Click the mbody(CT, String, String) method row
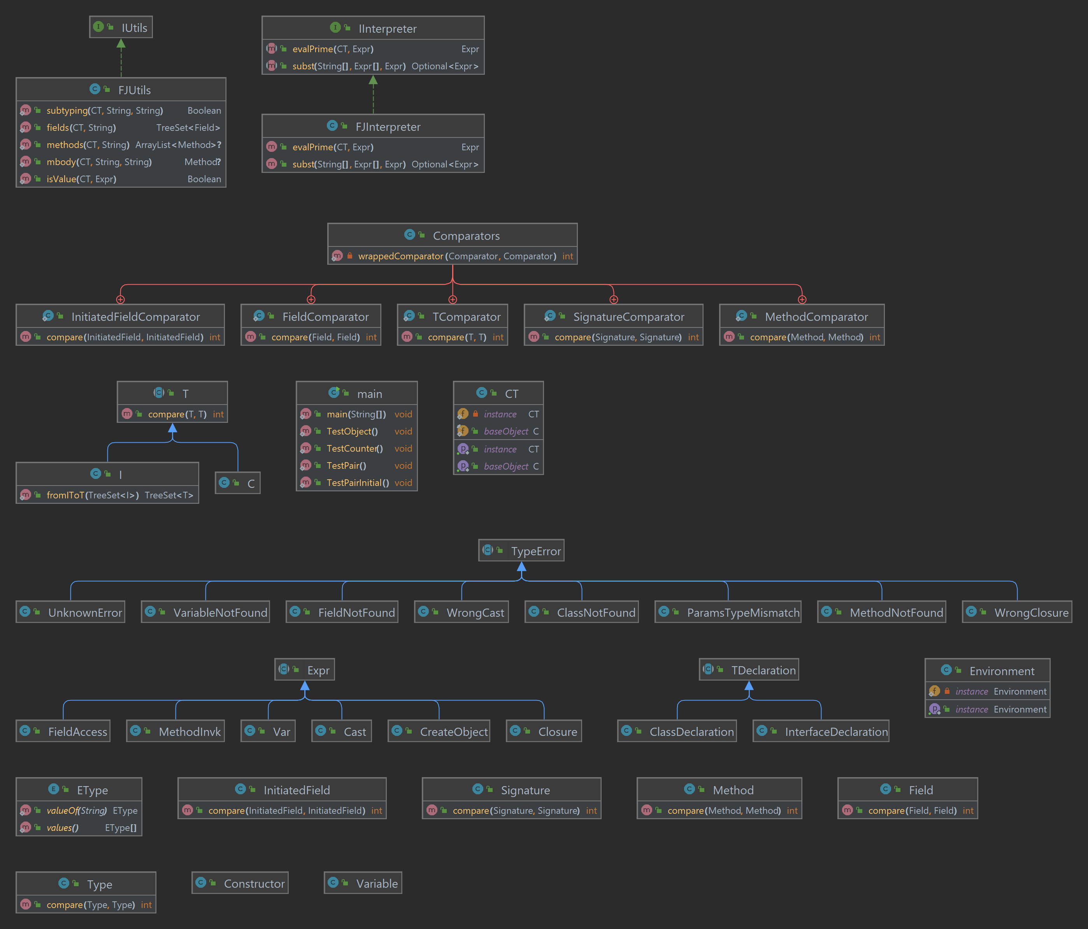Screen dimensions: 1088x929 pyautogui.click(x=121, y=162)
